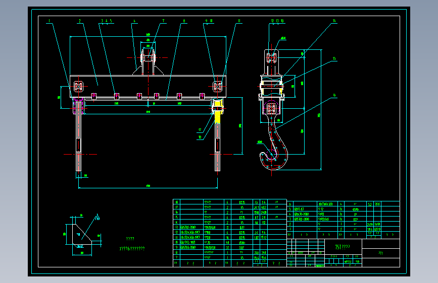Click part balloon number 1

[49, 21]
